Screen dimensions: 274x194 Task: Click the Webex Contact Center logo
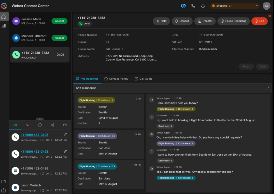[4, 6]
